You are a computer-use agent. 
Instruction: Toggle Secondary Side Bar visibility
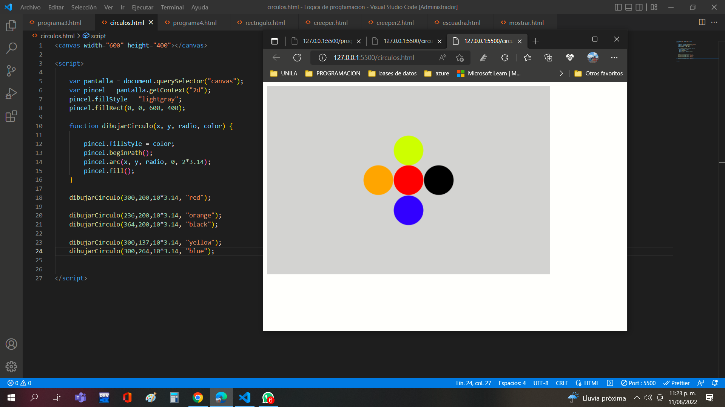(x=639, y=7)
